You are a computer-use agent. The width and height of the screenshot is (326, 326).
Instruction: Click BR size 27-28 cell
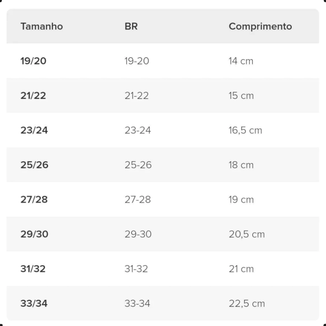point(138,200)
